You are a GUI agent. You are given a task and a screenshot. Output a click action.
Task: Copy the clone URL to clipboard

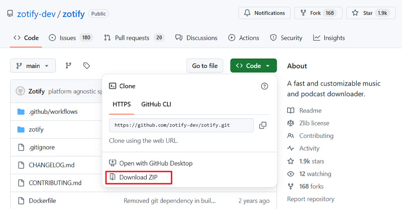tap(262, 125)
